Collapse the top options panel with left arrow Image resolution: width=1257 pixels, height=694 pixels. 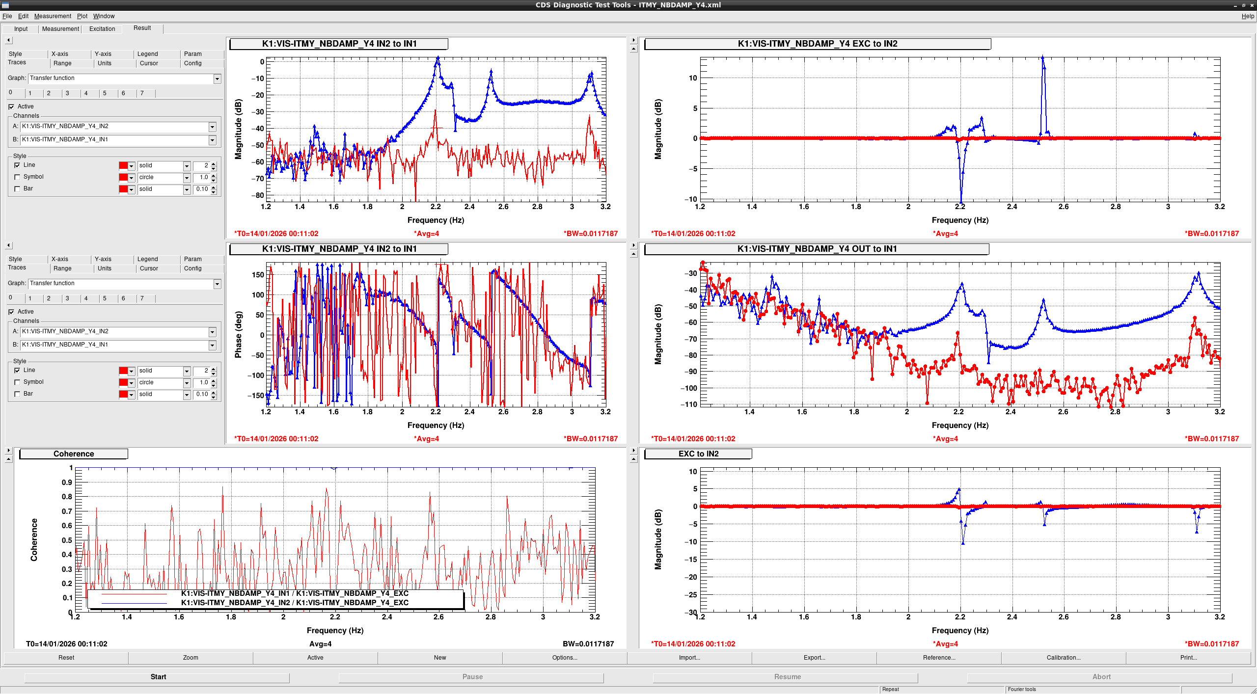[8, 40]
